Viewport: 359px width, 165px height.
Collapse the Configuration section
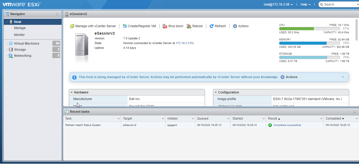pos(216,92)
